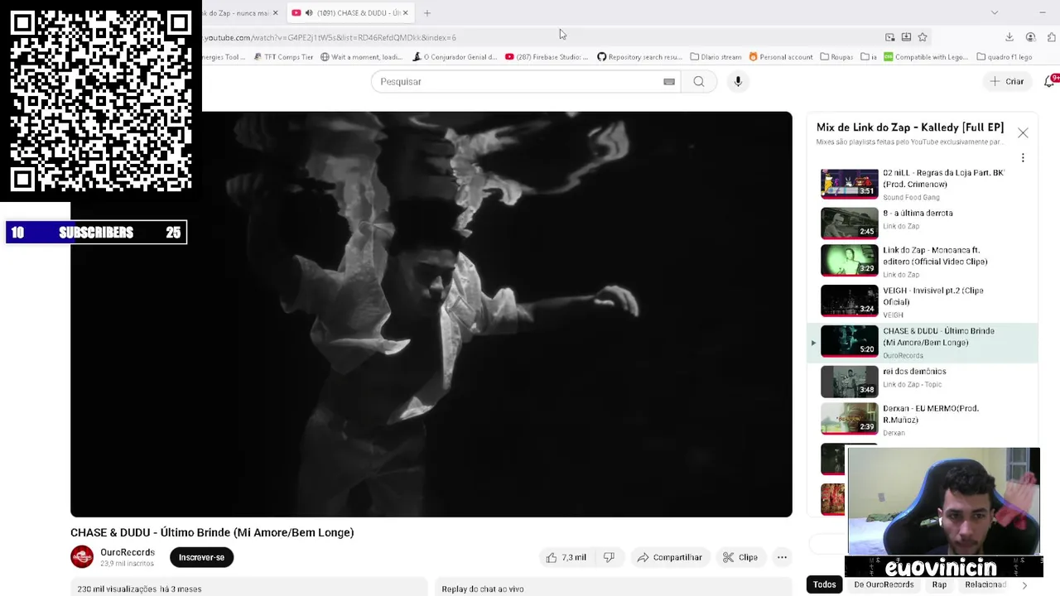This screenshot has height=596, width=1060.
Task: Click '230 mil visualizações há 3 meses' description
Action: tap(139, 589)
